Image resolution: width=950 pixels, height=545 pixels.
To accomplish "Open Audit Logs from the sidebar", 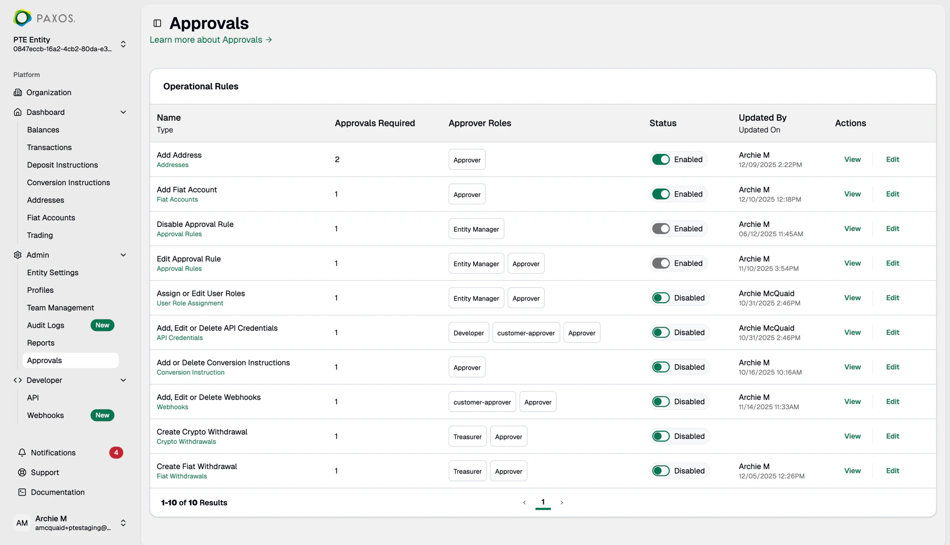I will [46, 325].
